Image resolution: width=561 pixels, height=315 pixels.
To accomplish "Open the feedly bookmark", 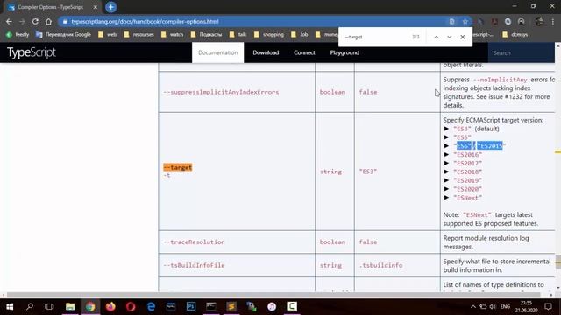I will 18,35.
